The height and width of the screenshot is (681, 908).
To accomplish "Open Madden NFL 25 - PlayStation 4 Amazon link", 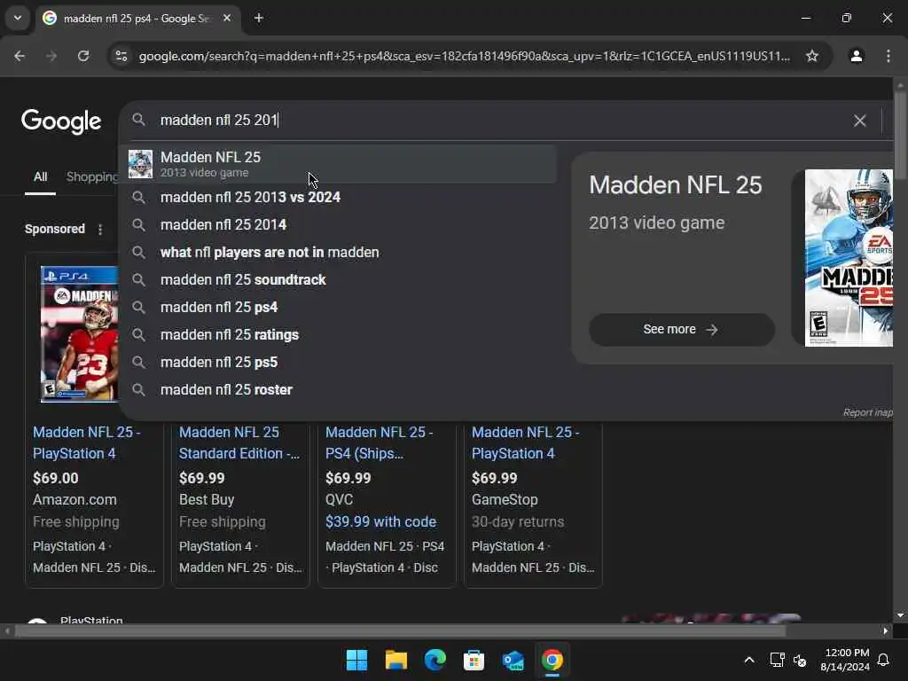I will pos(87,443).
